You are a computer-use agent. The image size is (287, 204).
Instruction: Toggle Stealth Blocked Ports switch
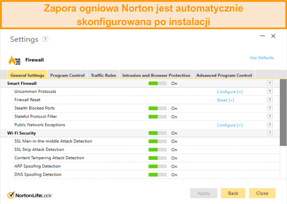158,109
